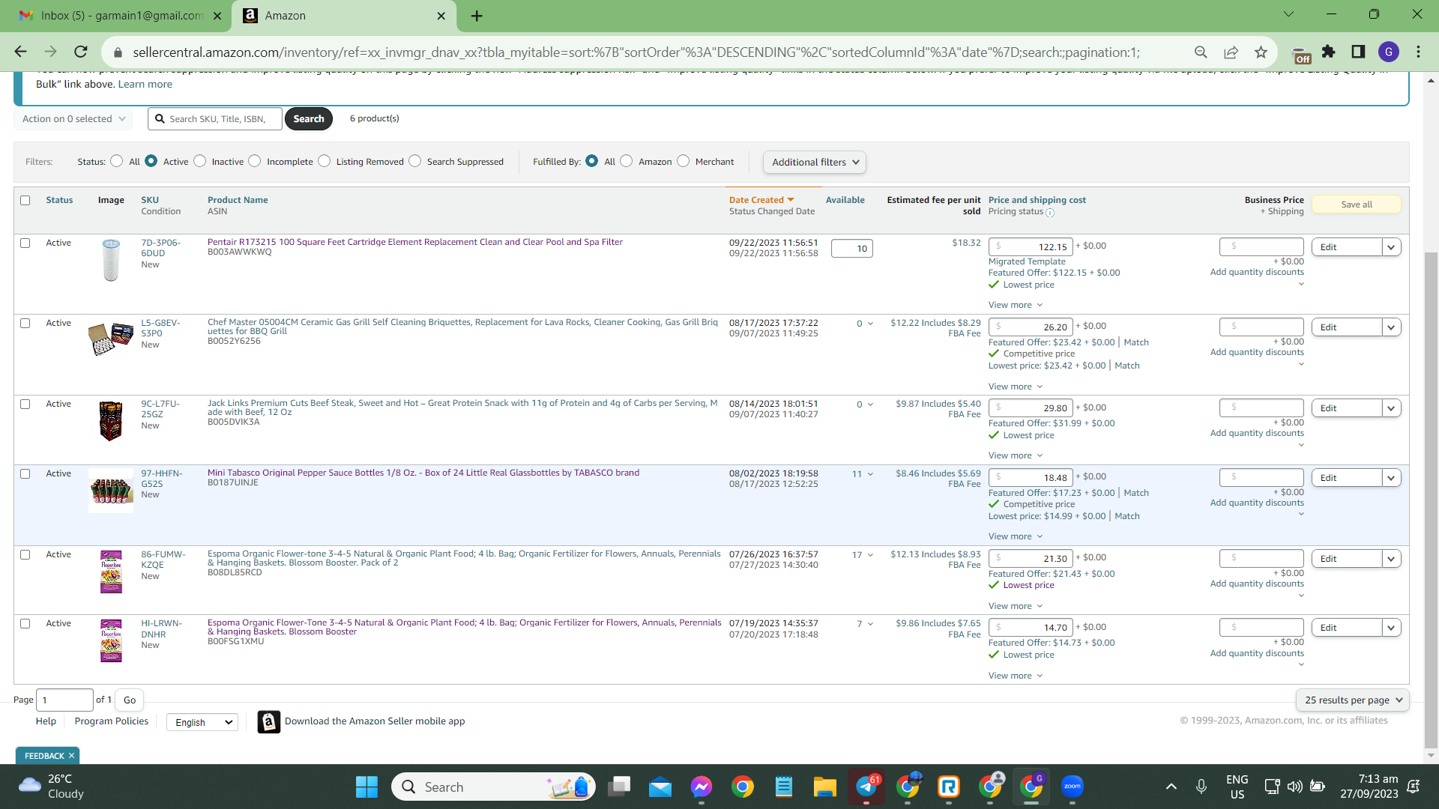The height and width of the screenshot is (809, 1439).
Task: Show hidden system tray icons
Action: [1171, 787]
